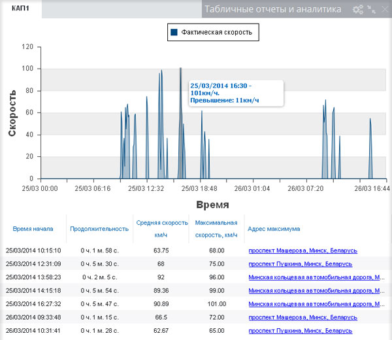Click the 101 km/h peak on chart
Screen dimensions: 392x340
(180, 69)
